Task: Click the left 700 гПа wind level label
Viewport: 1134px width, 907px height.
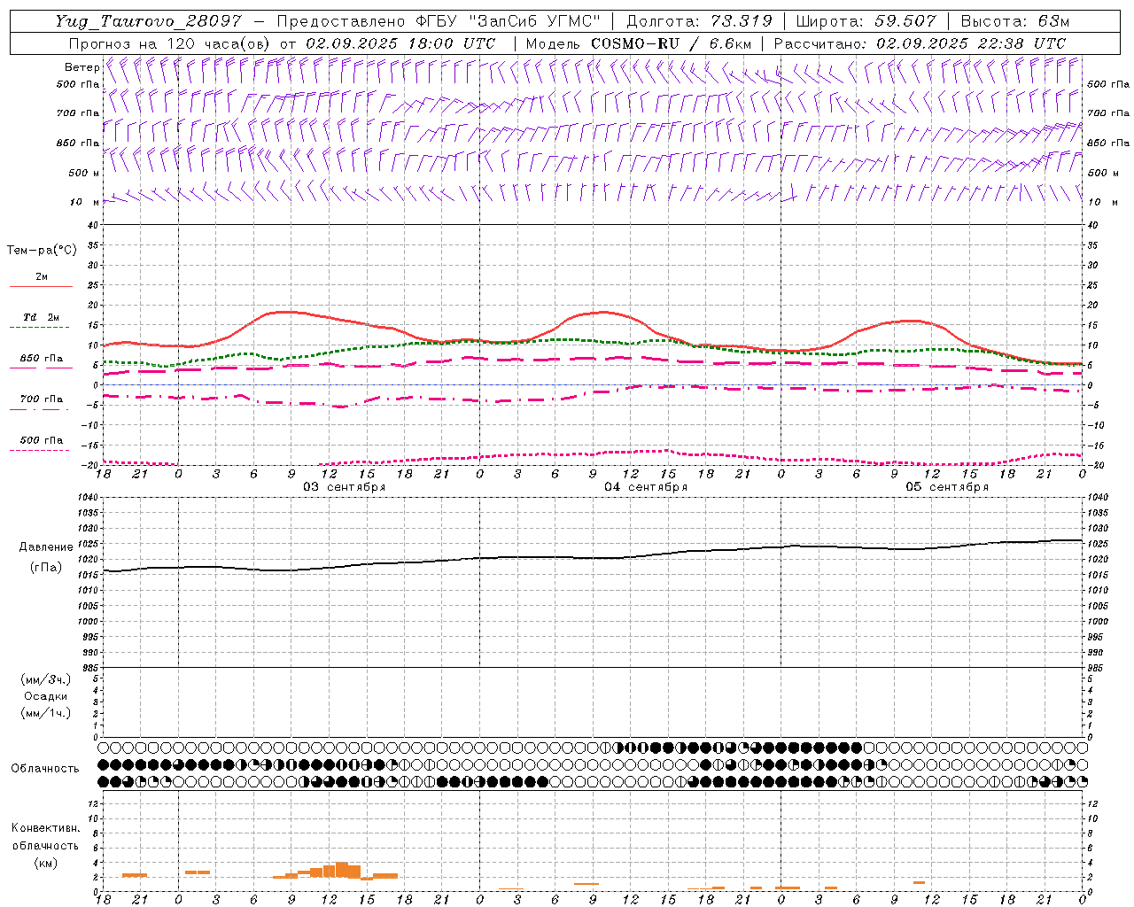Action: [78, 113]
